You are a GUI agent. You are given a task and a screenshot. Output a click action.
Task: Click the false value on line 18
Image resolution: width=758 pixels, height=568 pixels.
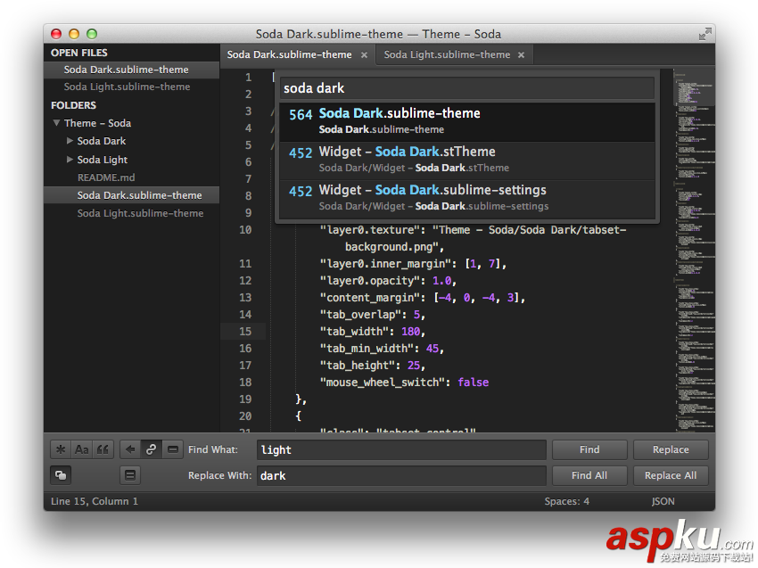(473, 383)
